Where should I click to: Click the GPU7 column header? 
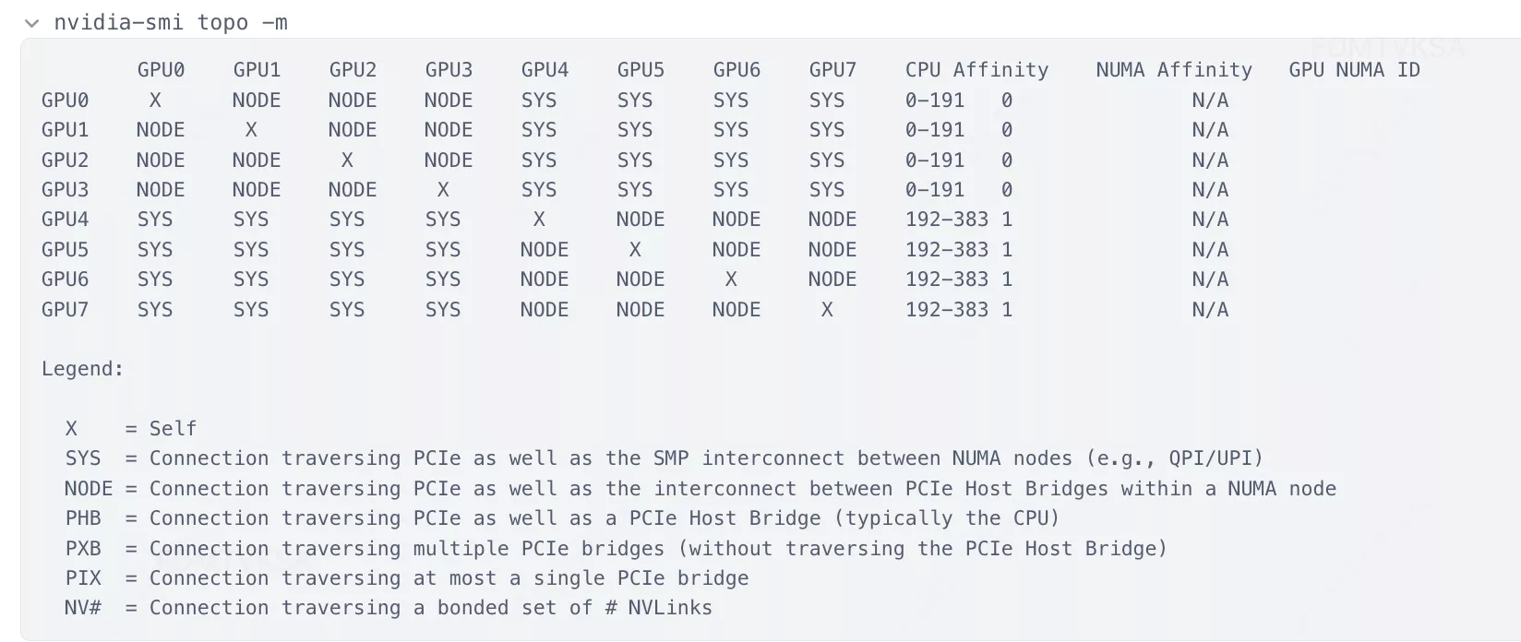(832, 70)
